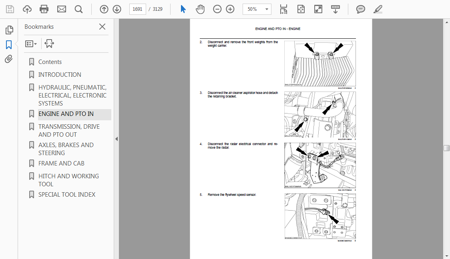Click 'ENGINE AND PTO IN - ENGINE' page header
This screenshot has width=450, height=259.
(278, 29)
